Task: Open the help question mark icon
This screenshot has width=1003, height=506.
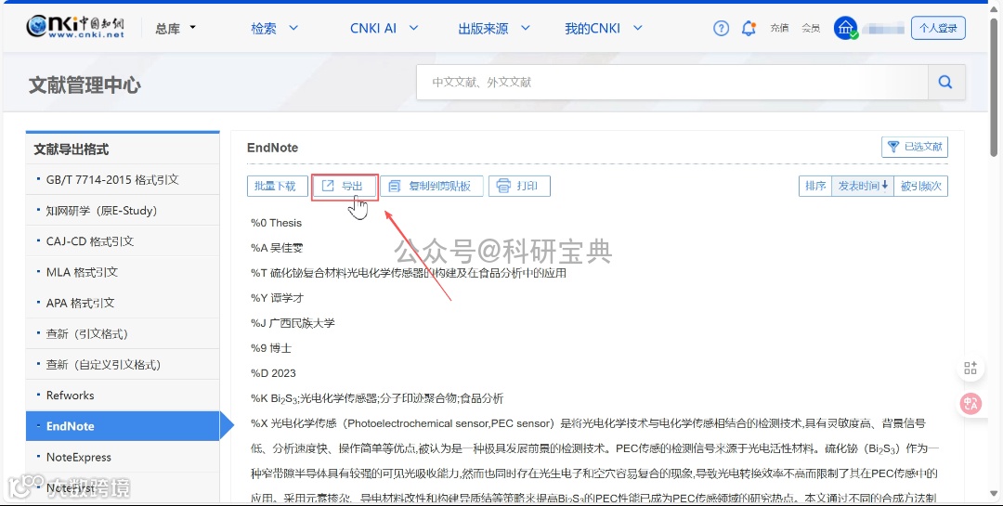Action: click(721, 28)
